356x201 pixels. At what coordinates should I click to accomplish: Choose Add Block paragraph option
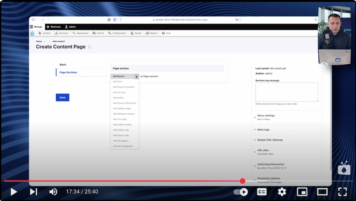(x=123, y=146)
